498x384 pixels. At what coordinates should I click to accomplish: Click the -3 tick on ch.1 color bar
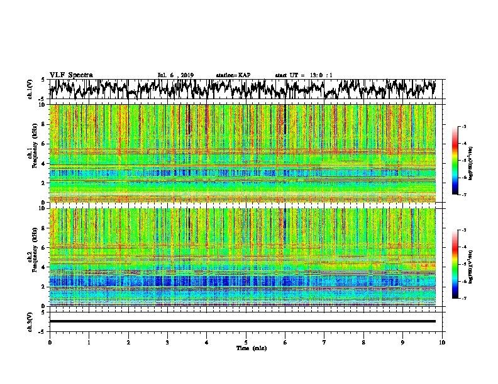[463, 127]
